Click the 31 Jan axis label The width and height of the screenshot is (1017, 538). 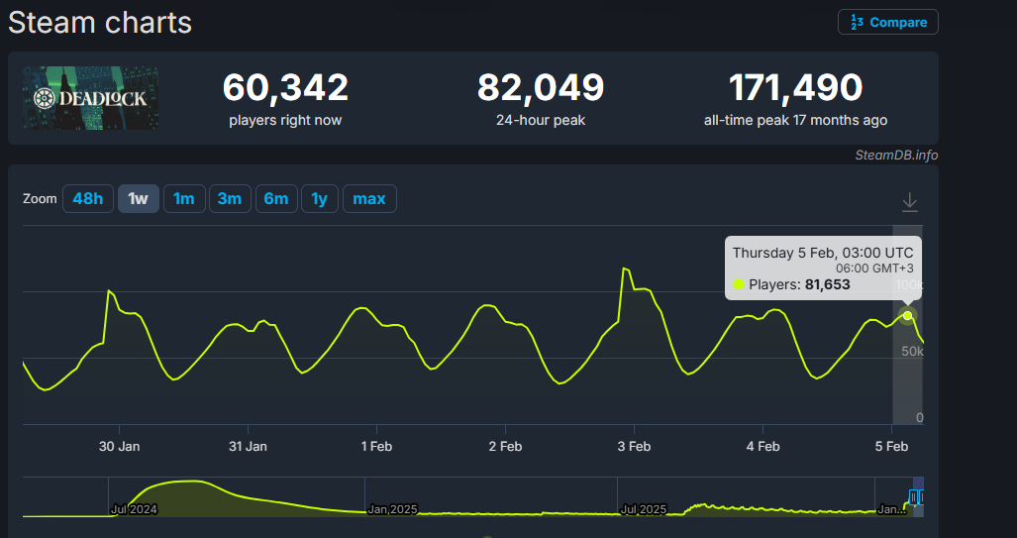pos(248,447)
